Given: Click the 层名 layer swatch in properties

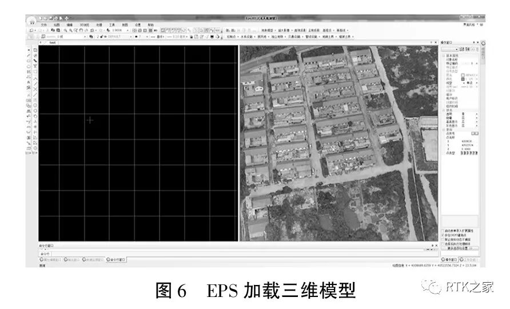Looking at the screenshot, I should pos(463,75).
